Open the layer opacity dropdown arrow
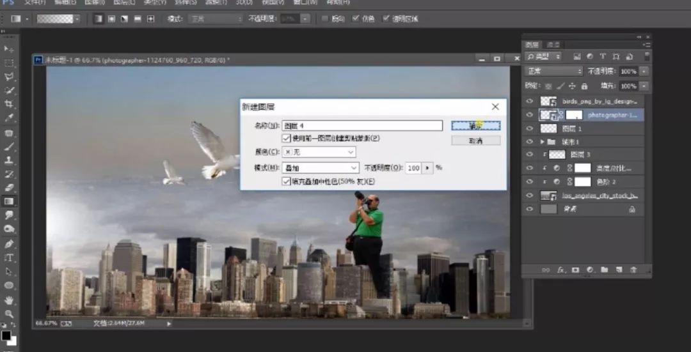 644,71
